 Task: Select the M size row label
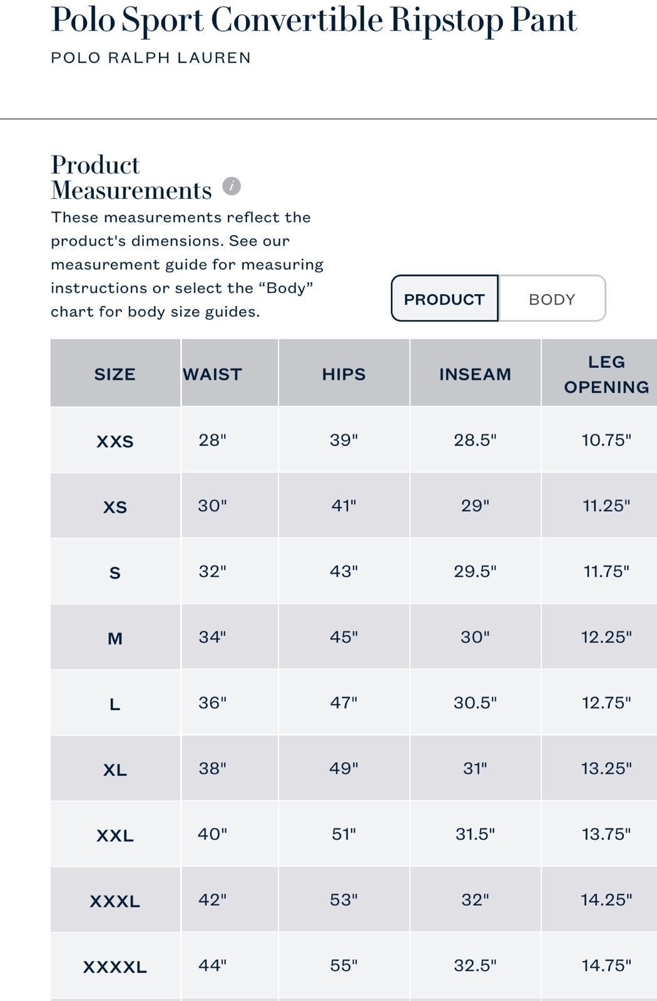tap(115, 638)
